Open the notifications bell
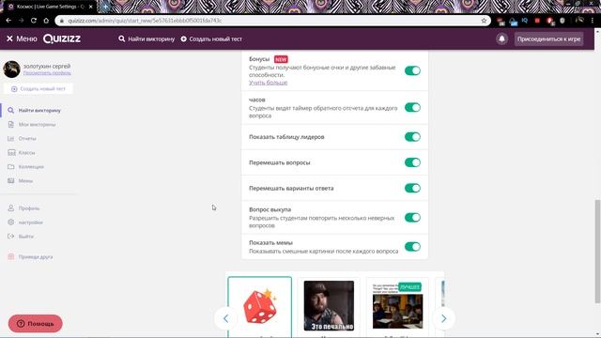 click(501, 38)
